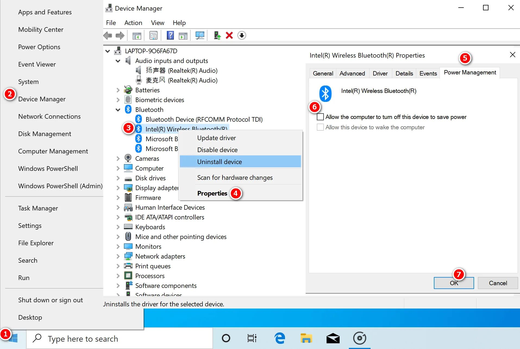This screenshot has width=520, height=349.
Task: Open the Help menu
Action: (x=179, y=23)
